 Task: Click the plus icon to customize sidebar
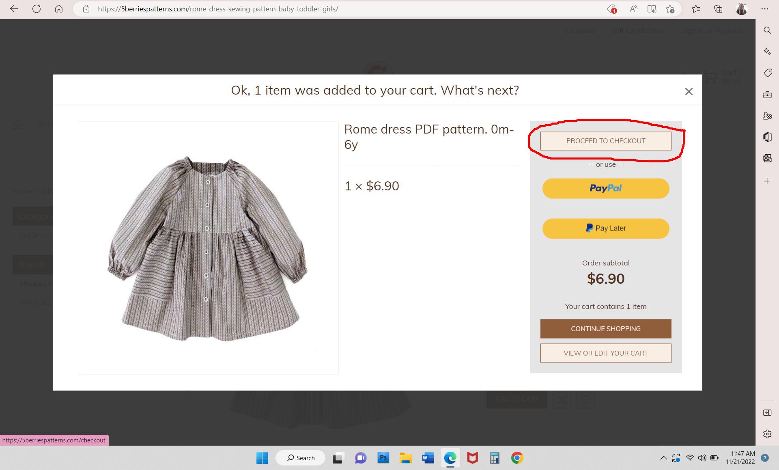click(767, 181)
